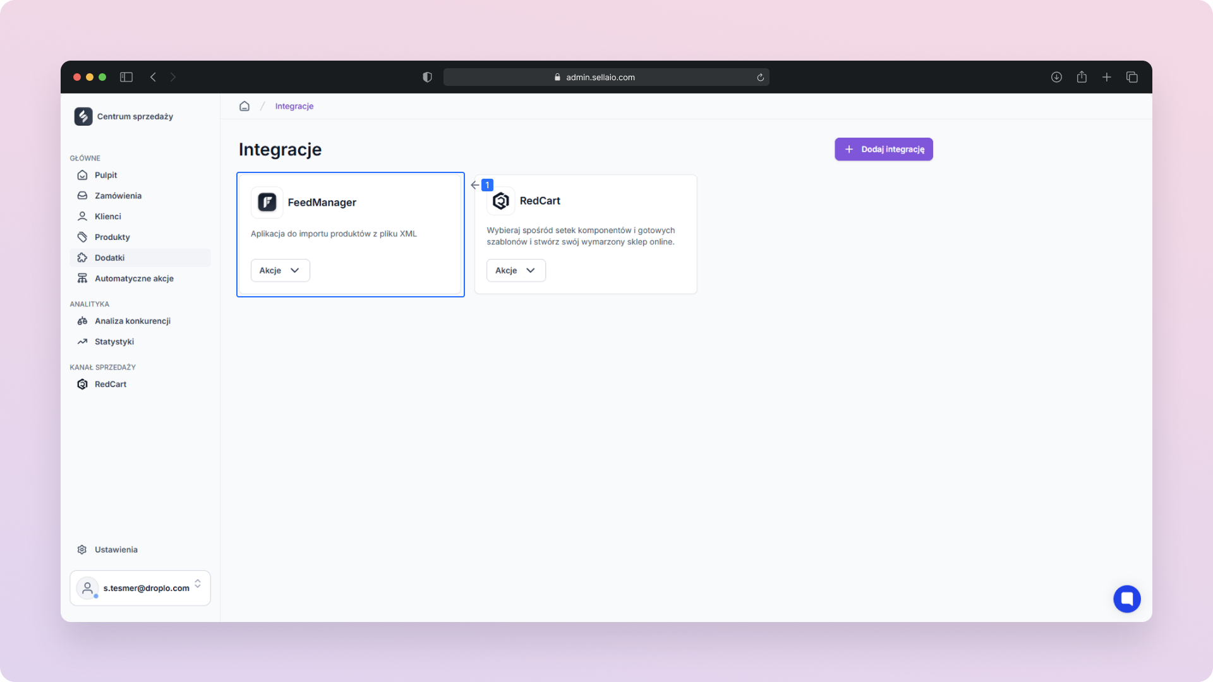Click the Integracje page heading
The image size is (1213, 682).
click(x=281, y=150)
